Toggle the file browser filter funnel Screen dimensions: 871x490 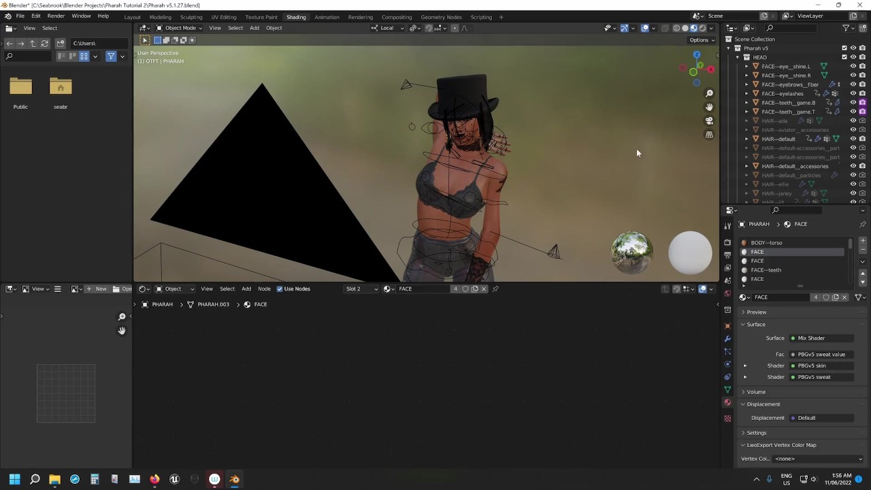(111, 56)
